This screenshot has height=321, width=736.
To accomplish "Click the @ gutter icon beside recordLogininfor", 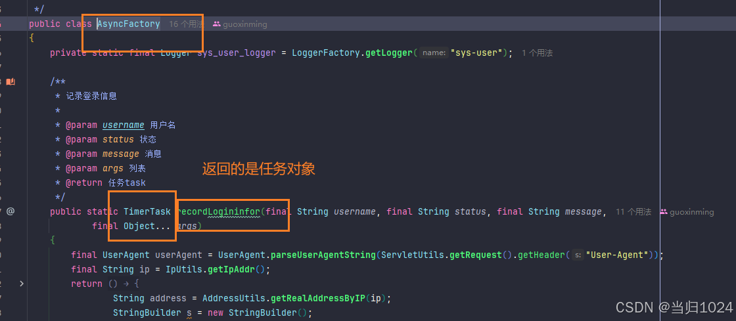I will pos(11,211).
